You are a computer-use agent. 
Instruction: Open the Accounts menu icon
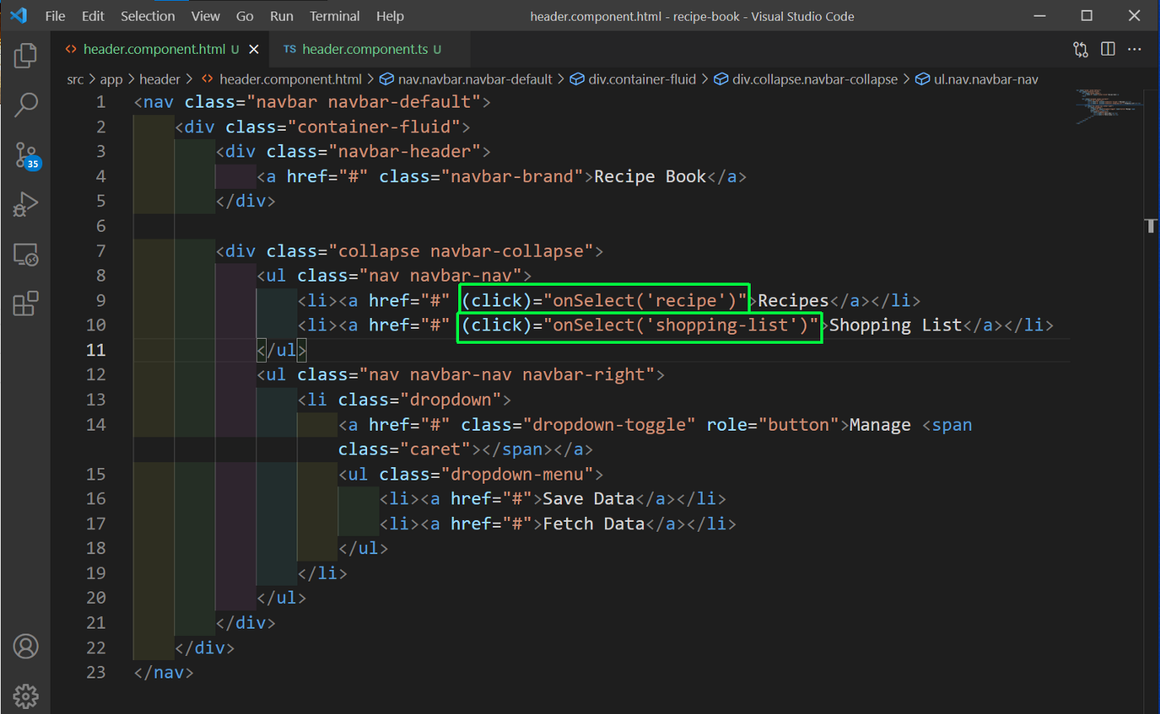pos(26,646)
